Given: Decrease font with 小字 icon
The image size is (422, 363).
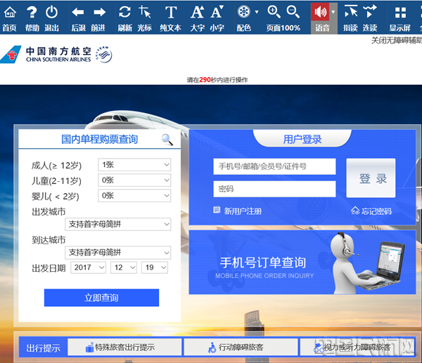Looking at the screenshot, I should coord(217,13).
